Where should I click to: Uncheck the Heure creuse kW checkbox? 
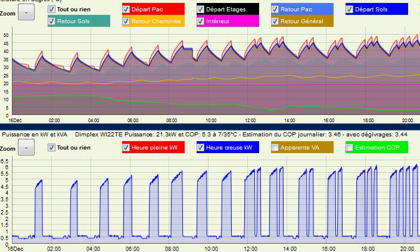coord(201,148)
